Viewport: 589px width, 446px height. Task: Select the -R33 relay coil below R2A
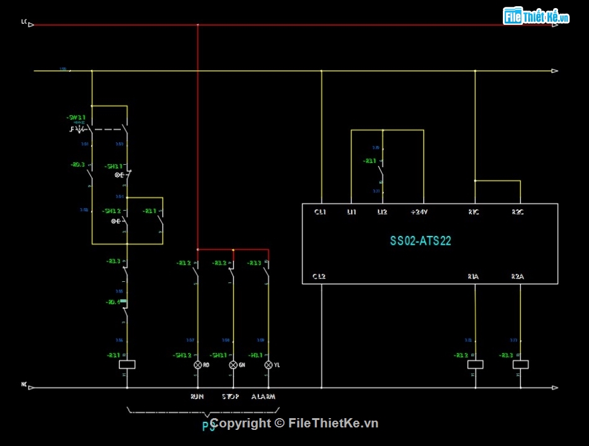coord(520,364)
